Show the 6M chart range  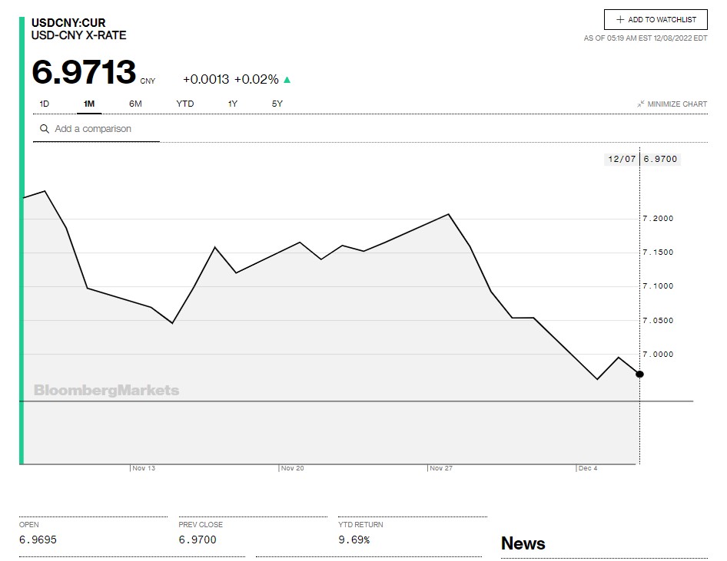[x=135, y=104]
